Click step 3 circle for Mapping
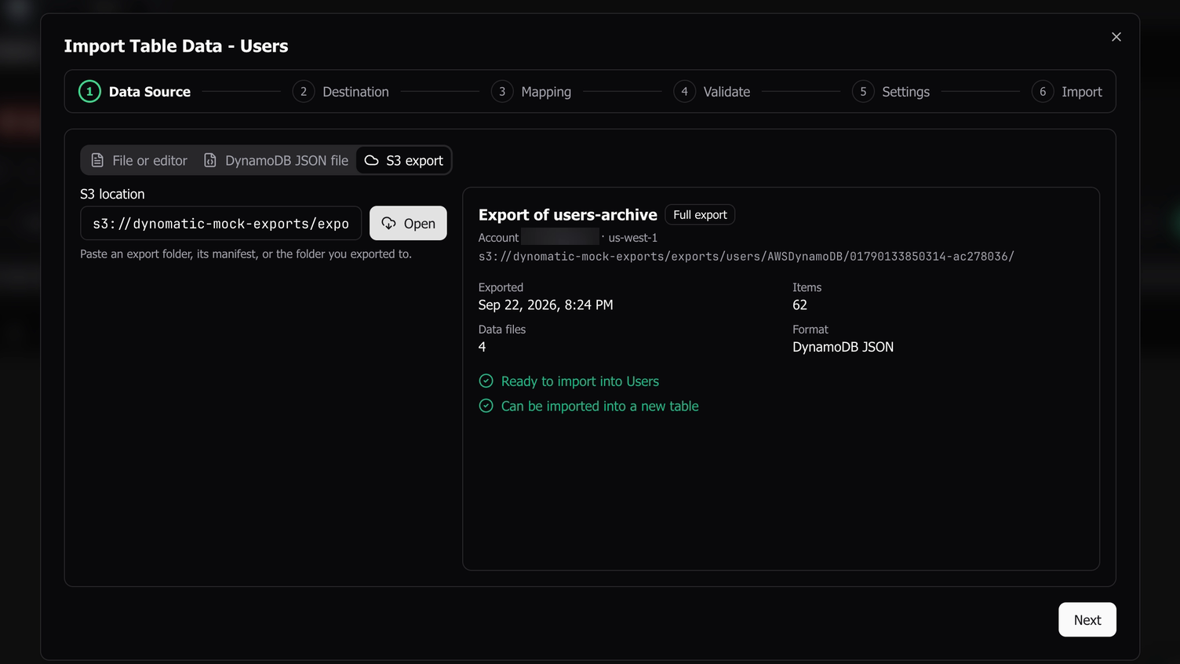The image size is (1180, 664). (x=502, y=92)
